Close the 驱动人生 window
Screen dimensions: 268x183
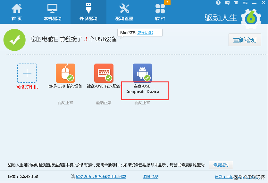[264, 3]
